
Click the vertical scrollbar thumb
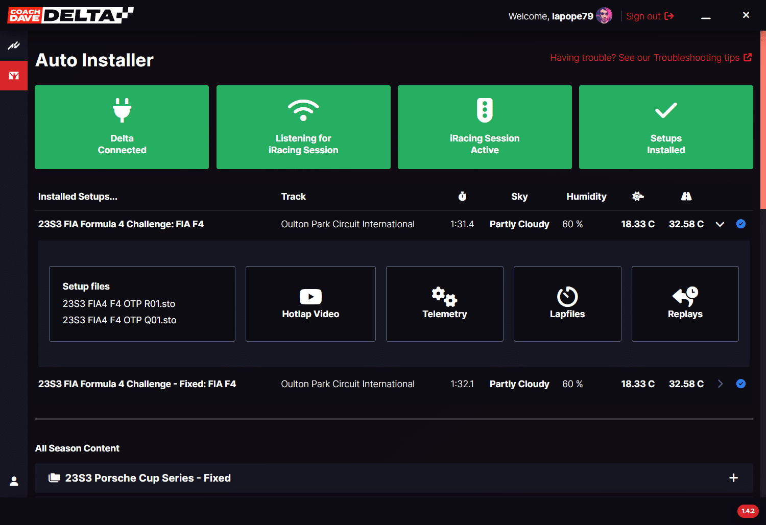point(763,120)
